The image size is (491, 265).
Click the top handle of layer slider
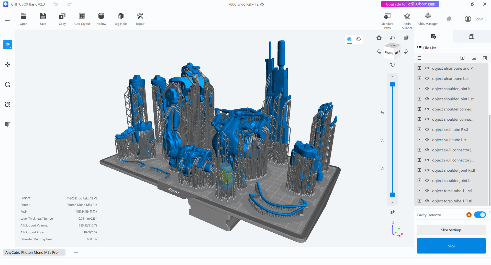coord(393,84)
